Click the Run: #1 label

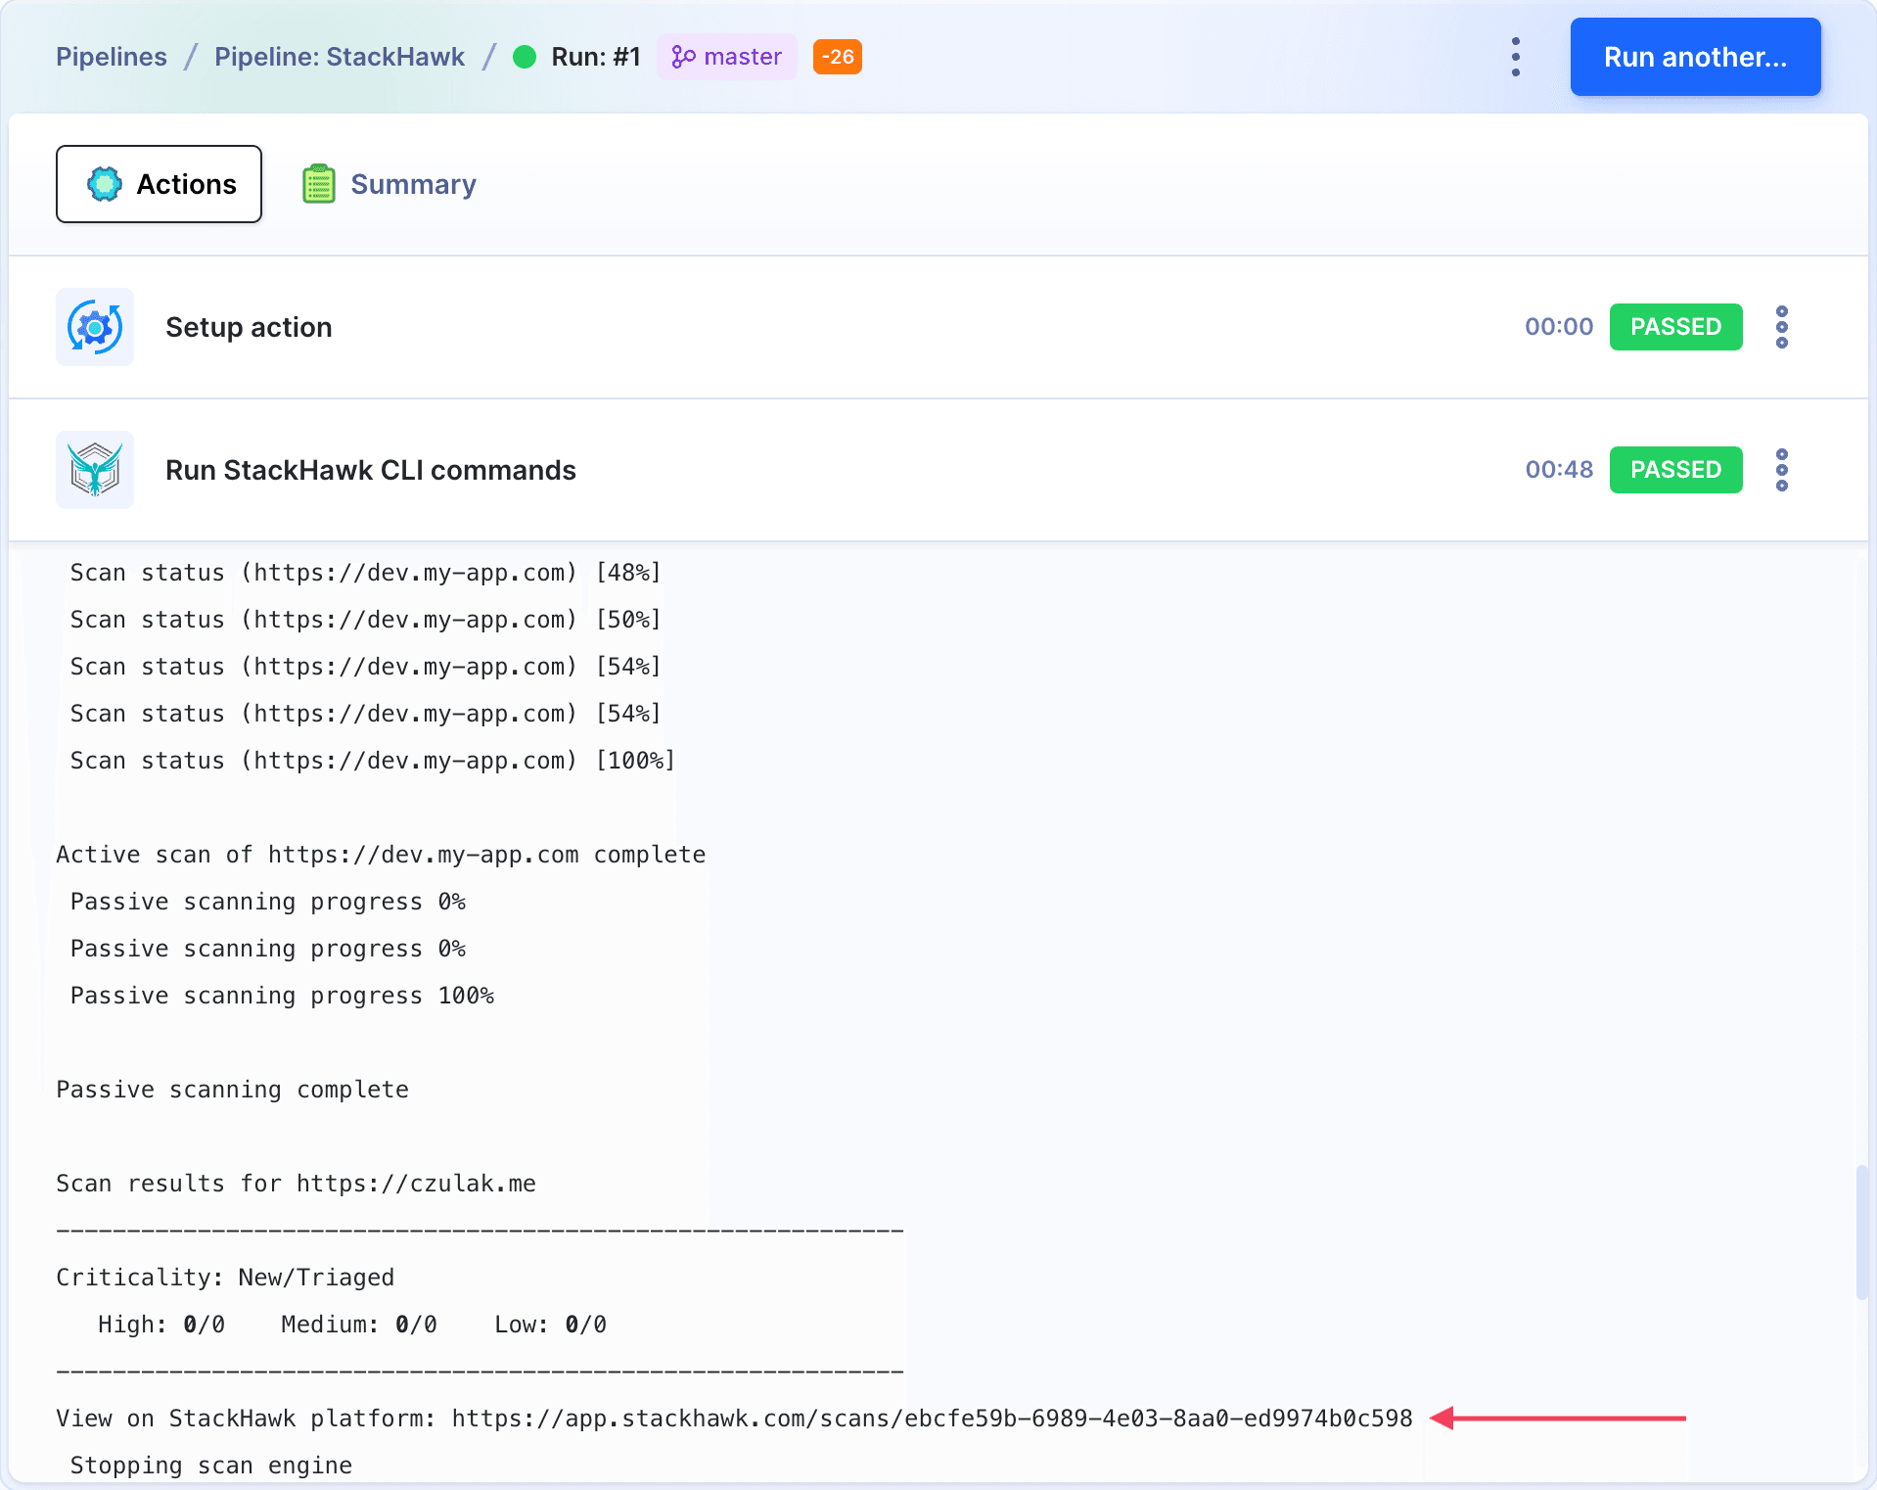596,57
